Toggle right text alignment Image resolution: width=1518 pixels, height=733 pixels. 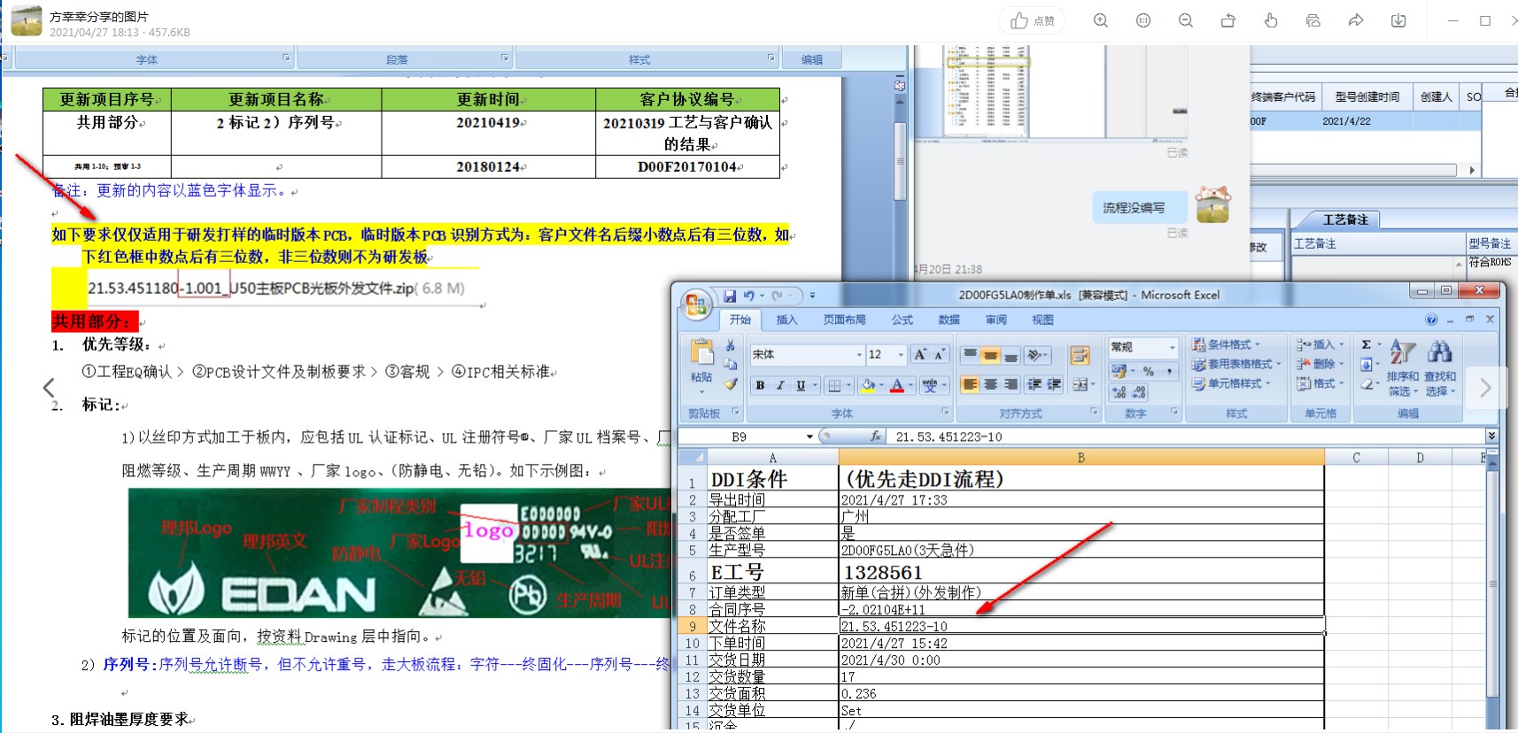1011,384
